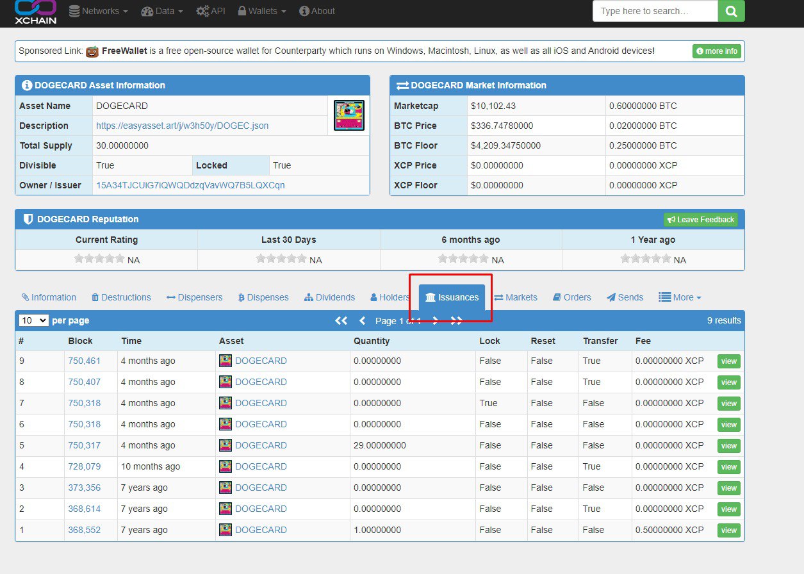Switch to the Dispenses tab
The height and width of the screenshot is (574, 804).
pyautogui.click(x=263, y=297)
